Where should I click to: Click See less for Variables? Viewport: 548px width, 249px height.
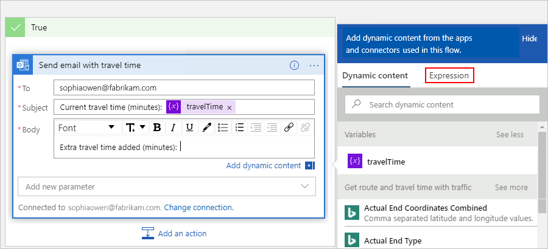[x=510, y=135]
